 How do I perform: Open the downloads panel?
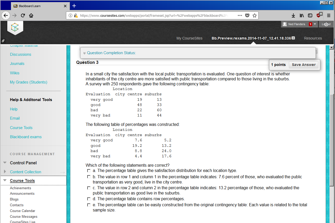pyautogui.click(x=293, y=15)
